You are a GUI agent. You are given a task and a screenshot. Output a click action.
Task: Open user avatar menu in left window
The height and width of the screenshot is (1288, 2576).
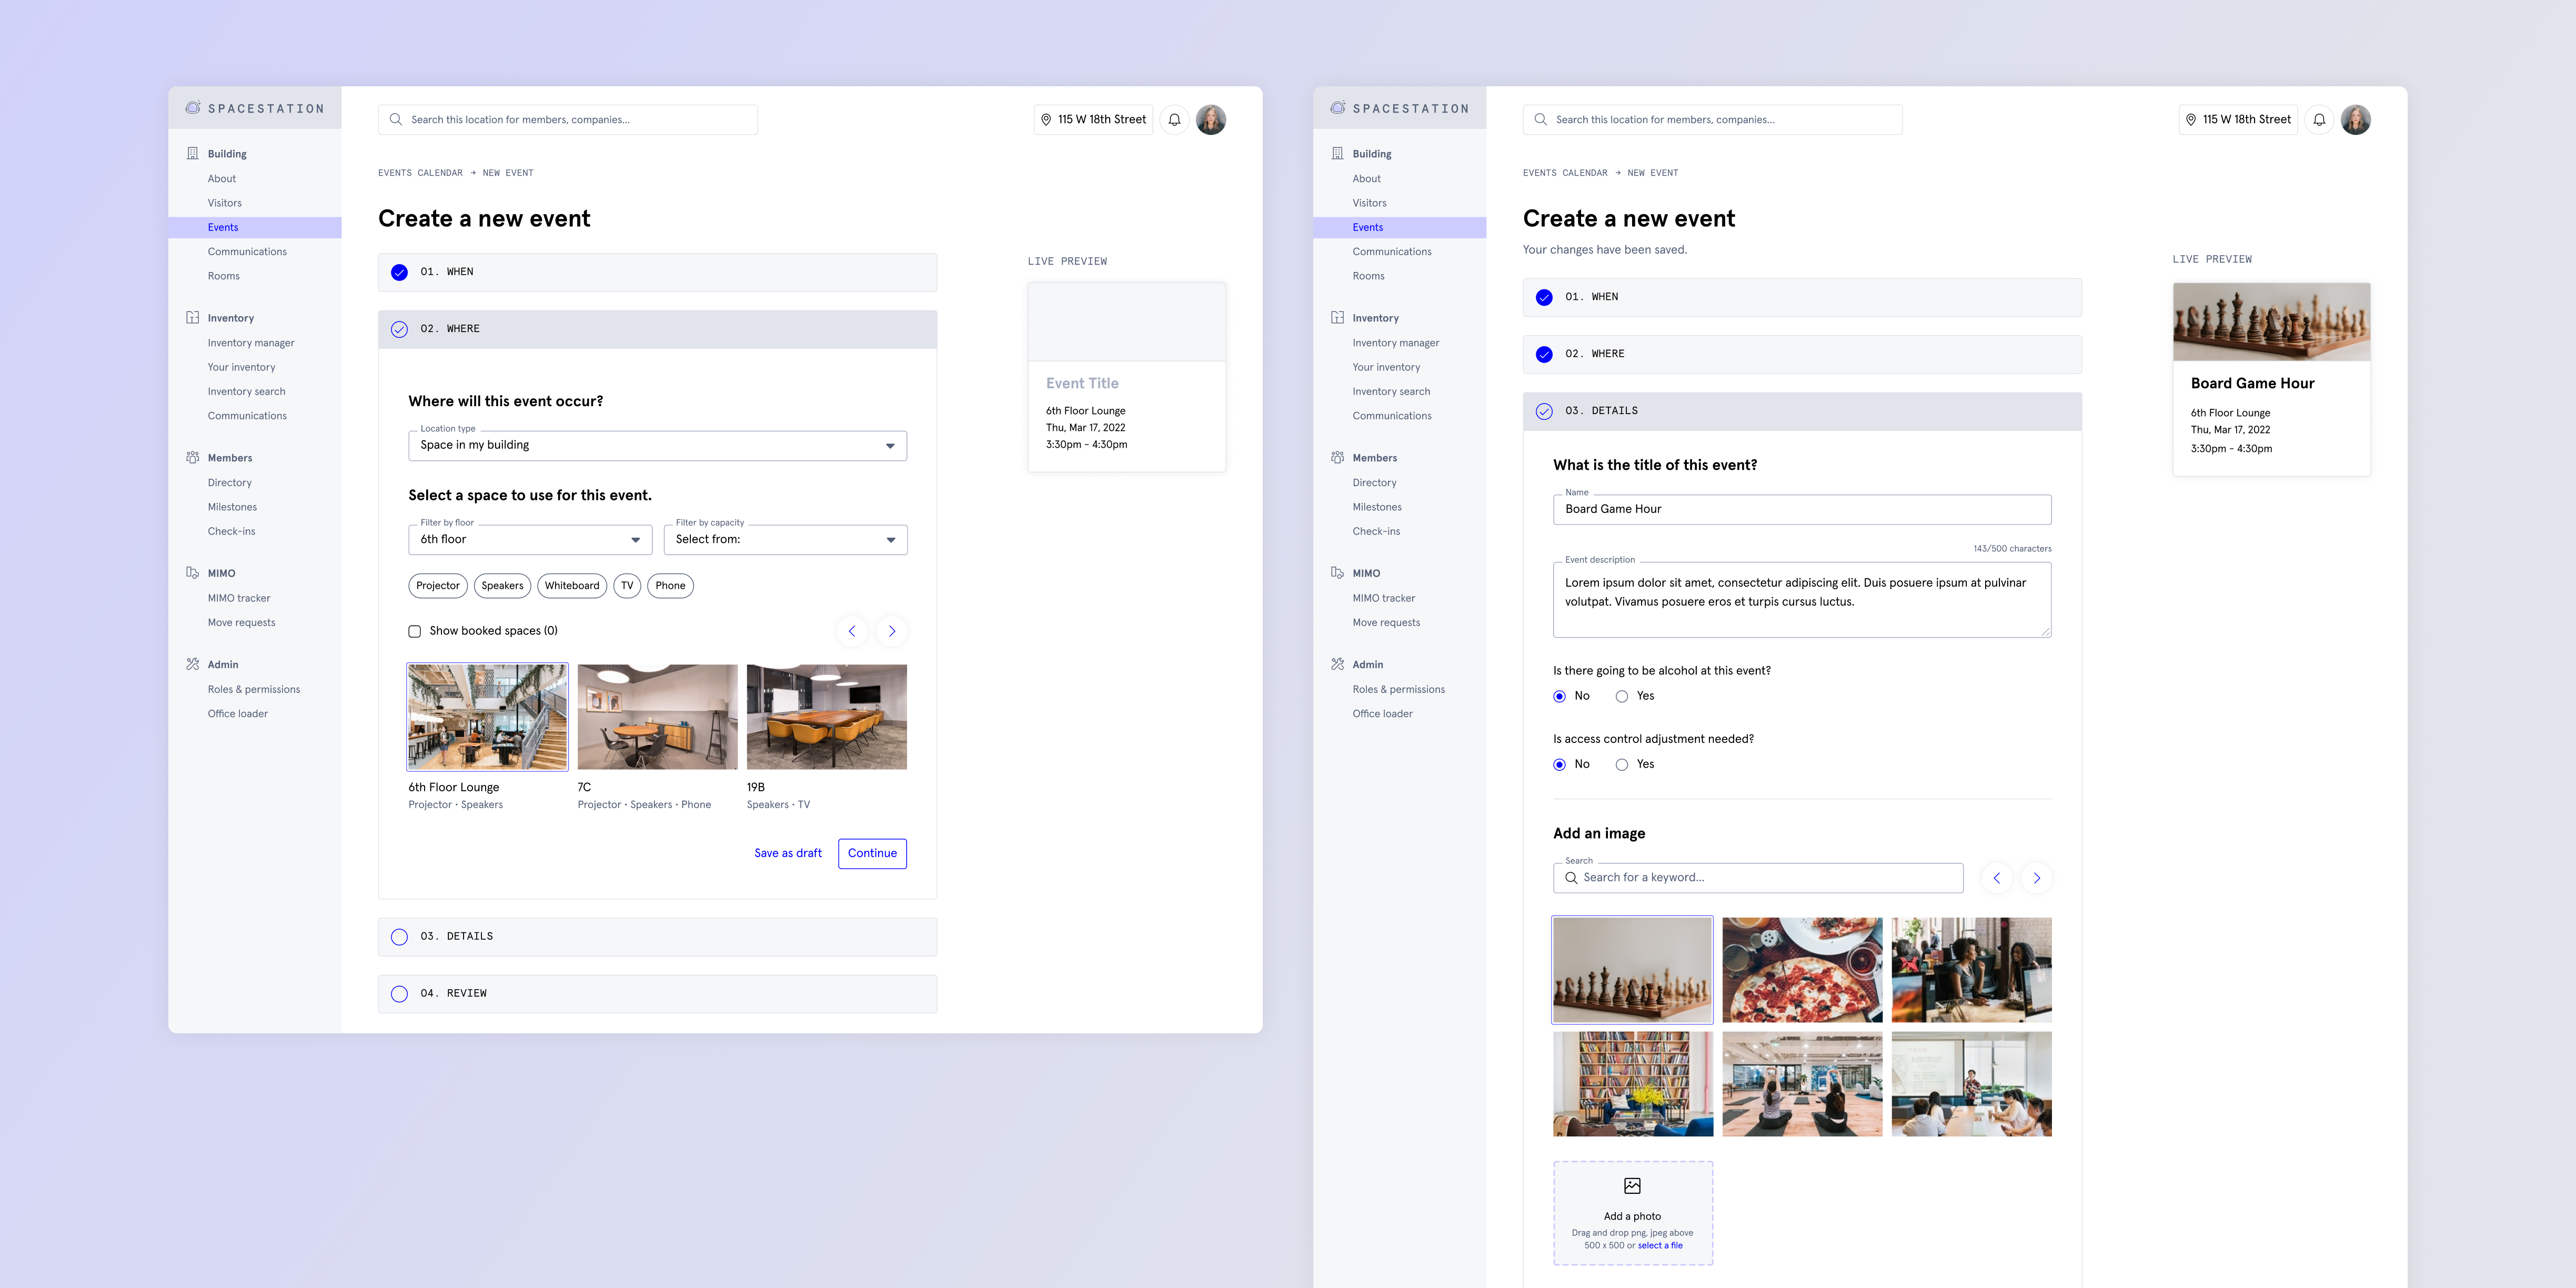(1211, 120)
